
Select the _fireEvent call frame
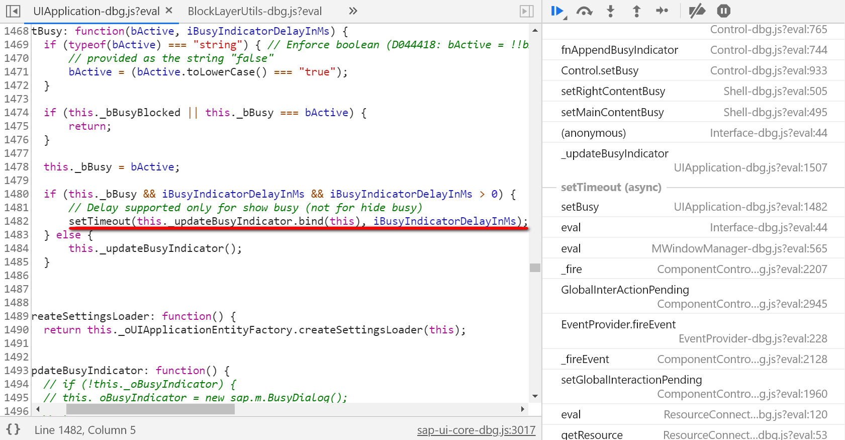(x=694, y=359)
